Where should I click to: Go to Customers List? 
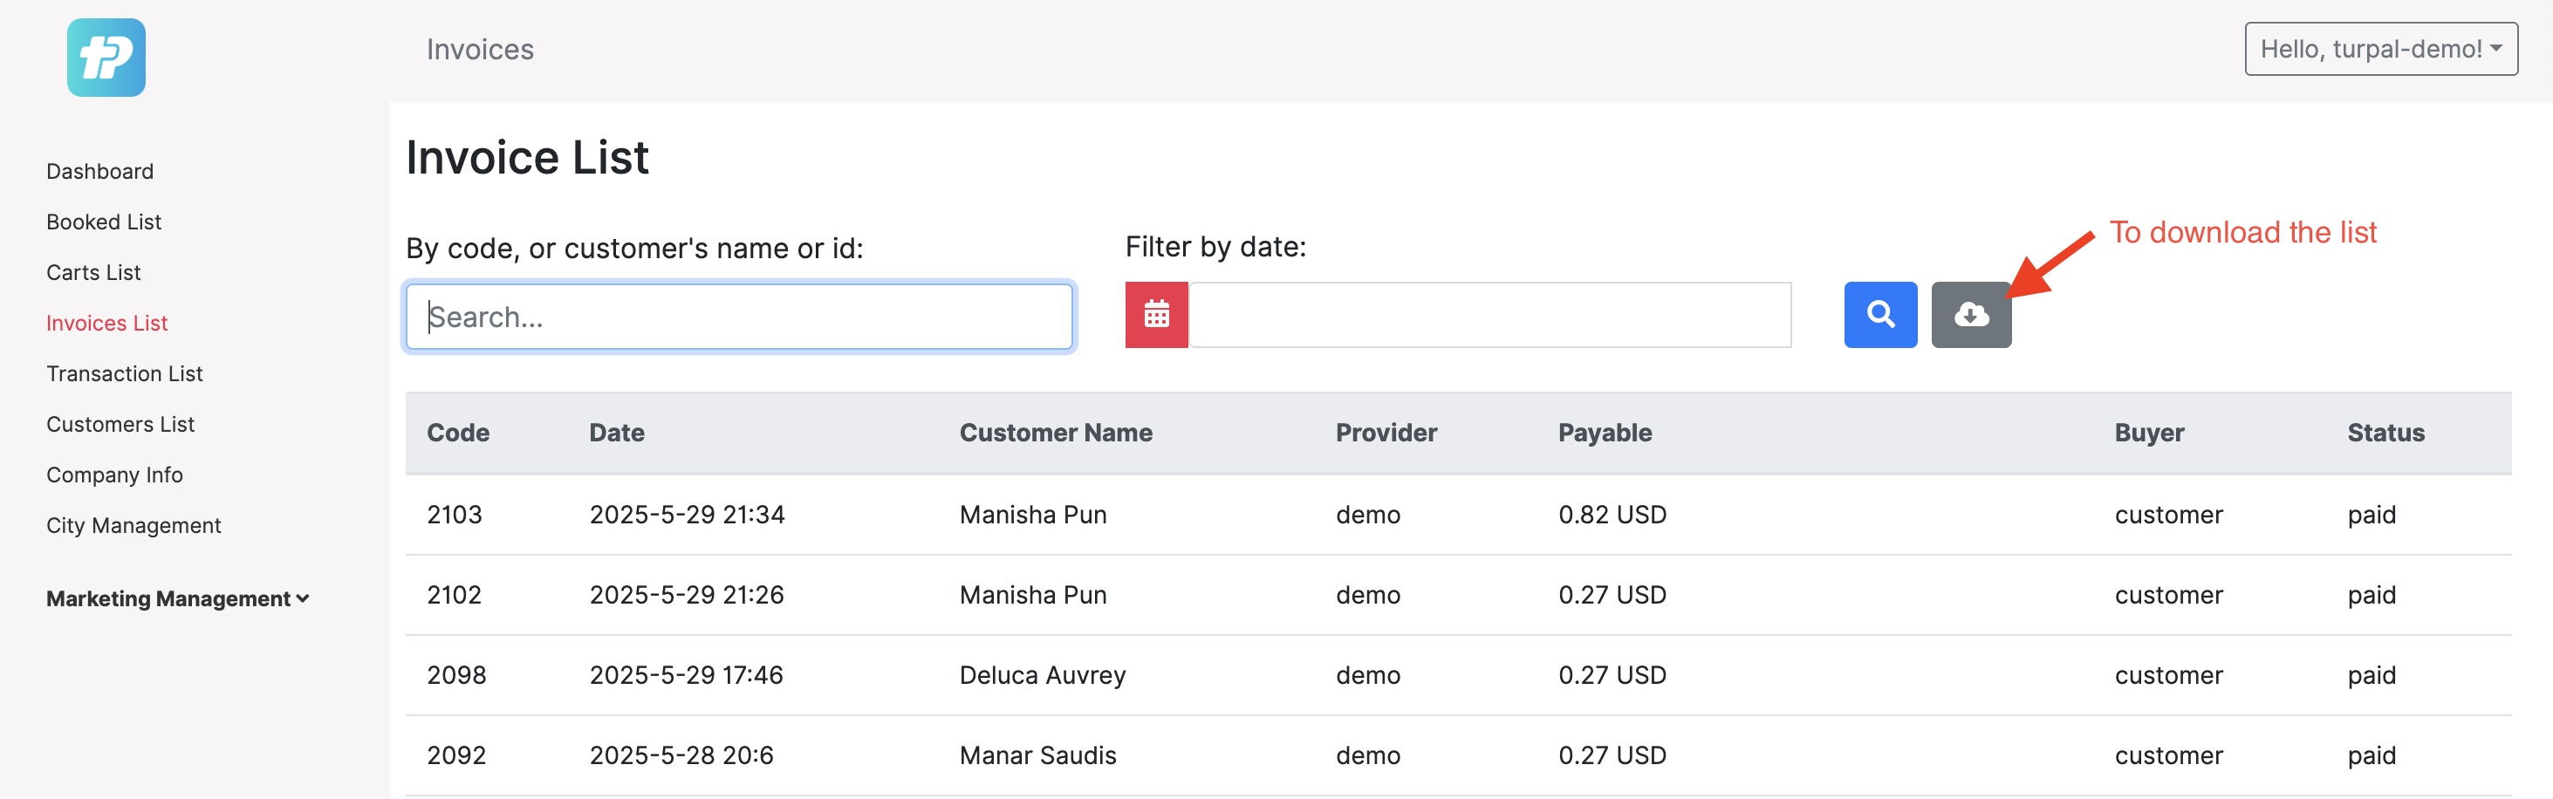pyautogui.click(x=121, y=424)
